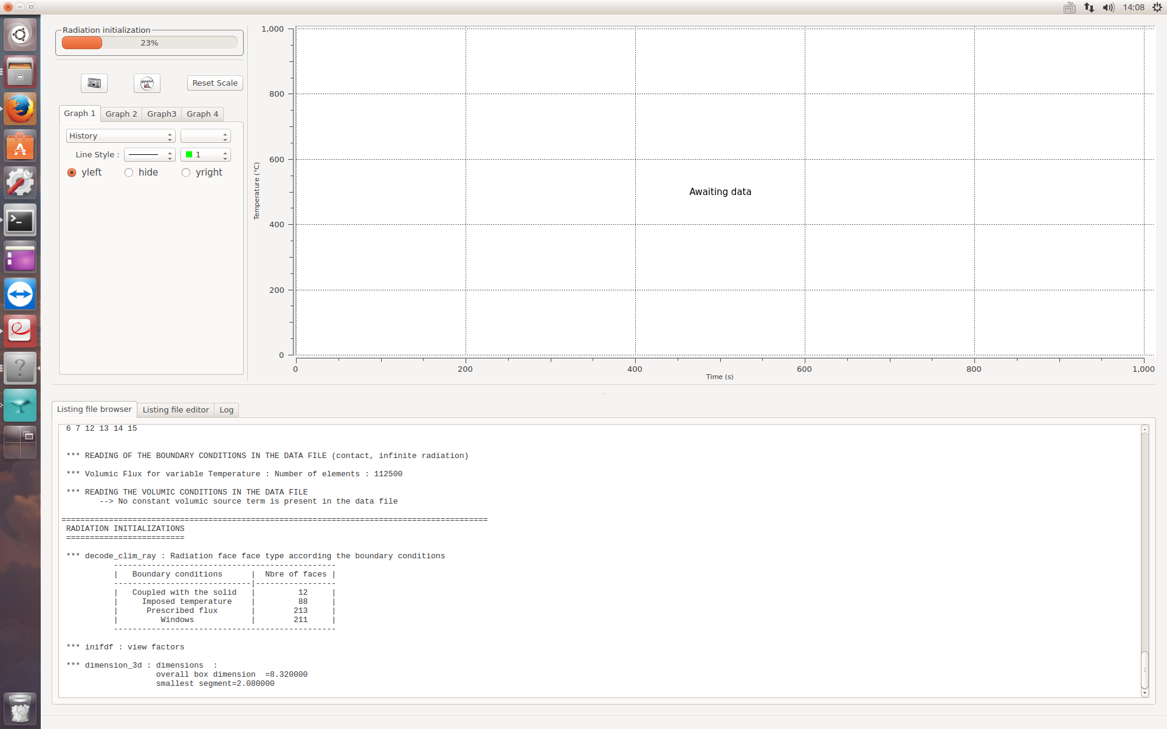Select the yright radio button
1167x729 pixels.
[x=186, y=173]
